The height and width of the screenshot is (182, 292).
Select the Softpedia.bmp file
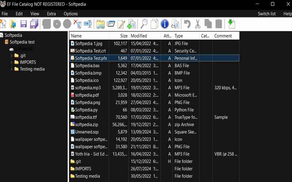click(x=154, y=73)
